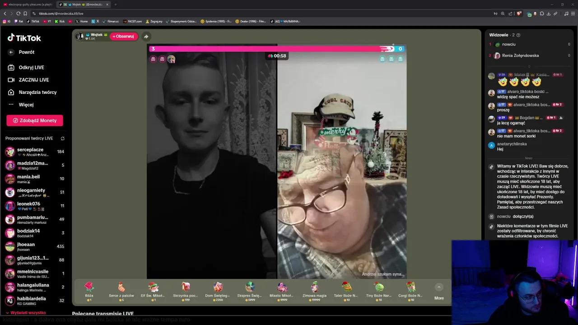Expand gift list with More arrow
The height and width of the screenshot is (325, 578).
point(439,287)
